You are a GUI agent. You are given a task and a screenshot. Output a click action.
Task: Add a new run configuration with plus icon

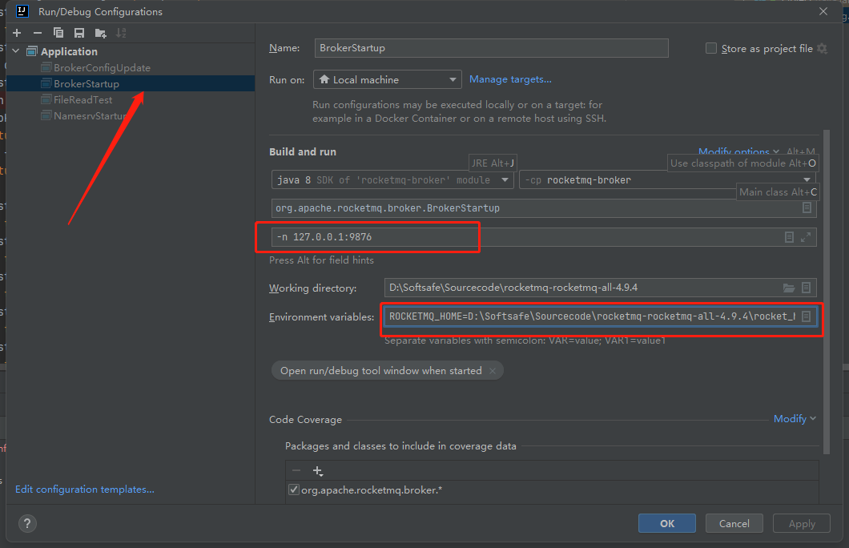coord(17,33)
